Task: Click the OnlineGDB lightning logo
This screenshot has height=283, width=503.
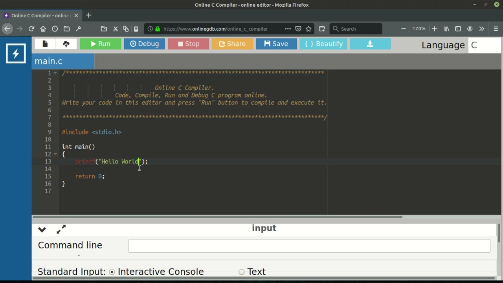Action: [16, 53]
